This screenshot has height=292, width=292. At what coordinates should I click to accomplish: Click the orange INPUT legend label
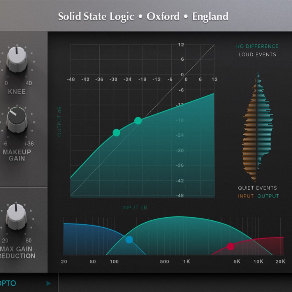pos(246,196)
